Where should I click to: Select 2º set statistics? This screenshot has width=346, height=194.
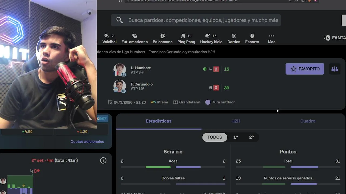click(x=251, y=137)
